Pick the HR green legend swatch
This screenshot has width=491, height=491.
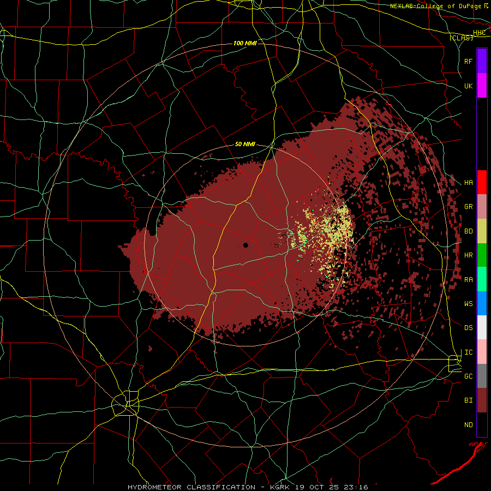[x=482, y=255]
